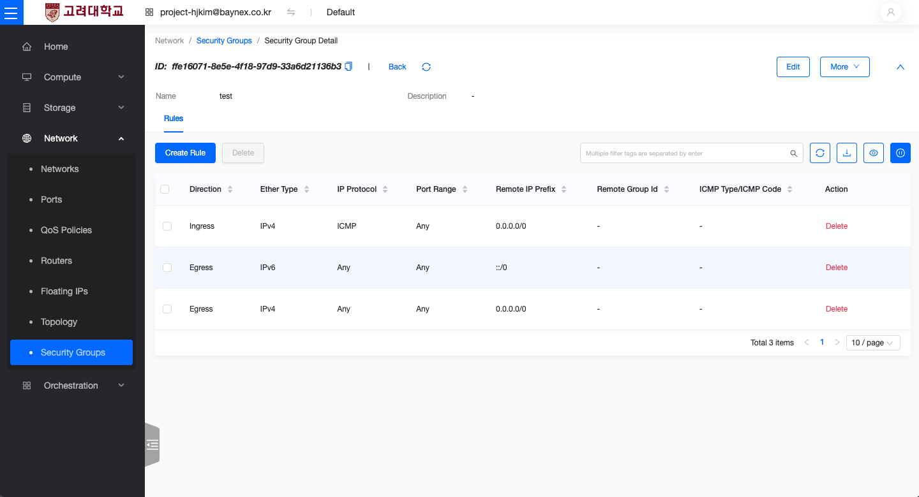Toggle auto-refresh pause button
The image size is (919, 497).
[900, 153]
